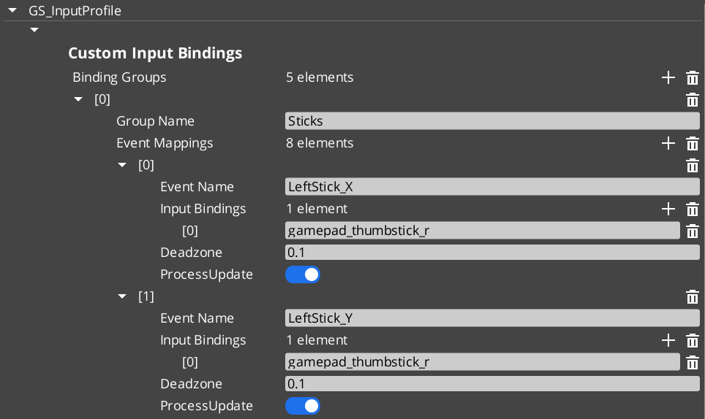The height and width of the screenshot is (419, 705).
Task: Add input binding for LeftStick_X
Action: 668,209
